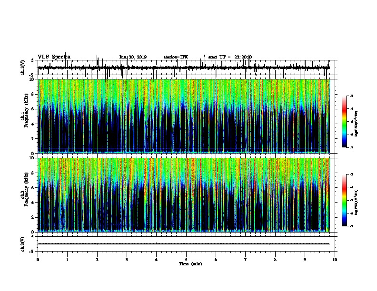Click time axis tick label "6"
The width and height of the screenshot is (377, 291).
216,260
